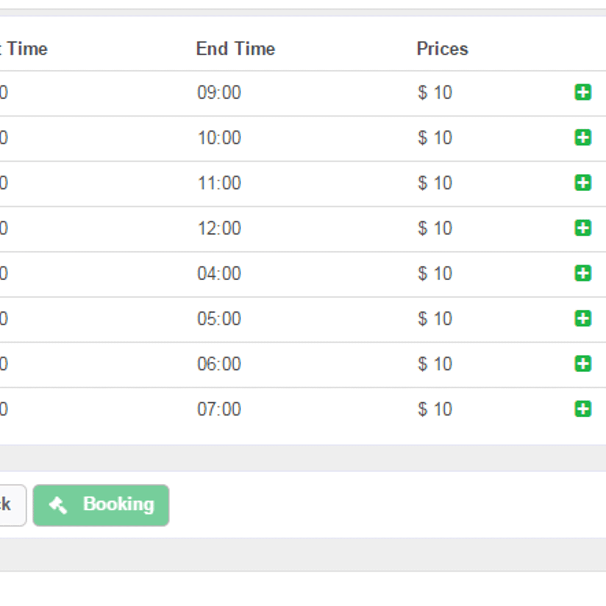Add the slot ending at 04:00

point(583,273)
